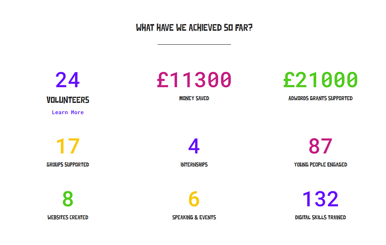
Task: Select the Websites Created label
Action: click(x=68, y=218)
